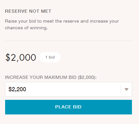Viewport: 139px width, 124px height.
Task: Open the bid count pill showing 1 bid
Action: 50,57
